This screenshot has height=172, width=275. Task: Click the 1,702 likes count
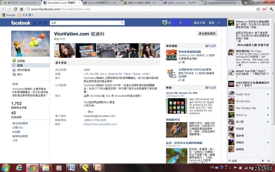coord(16,104)
